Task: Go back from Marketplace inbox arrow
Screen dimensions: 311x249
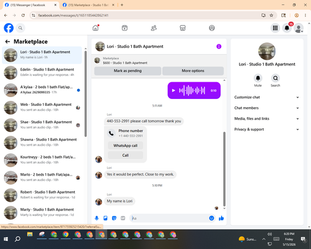Action: (7, 42)
